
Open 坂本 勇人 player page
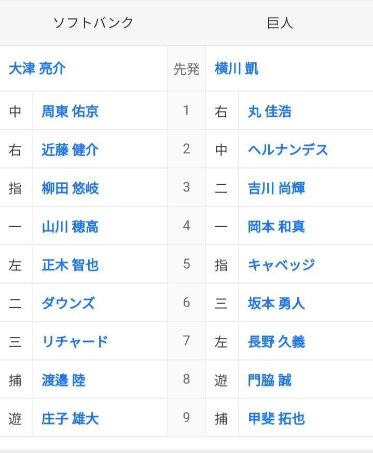(x=277, y=304)
